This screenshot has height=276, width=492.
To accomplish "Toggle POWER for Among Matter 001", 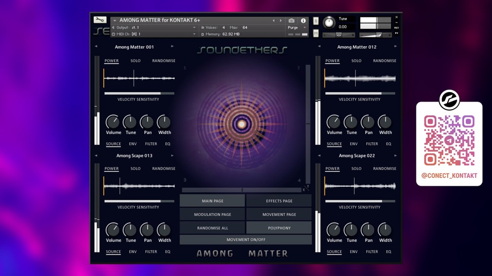I will pyautogui.click(x=112, y=61).
